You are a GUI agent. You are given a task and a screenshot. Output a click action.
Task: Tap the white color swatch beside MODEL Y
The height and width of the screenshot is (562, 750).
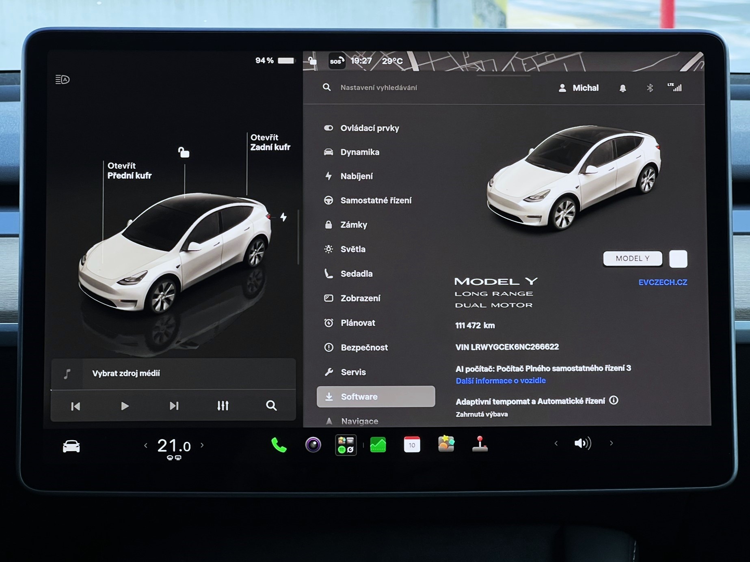pos(678,259)
